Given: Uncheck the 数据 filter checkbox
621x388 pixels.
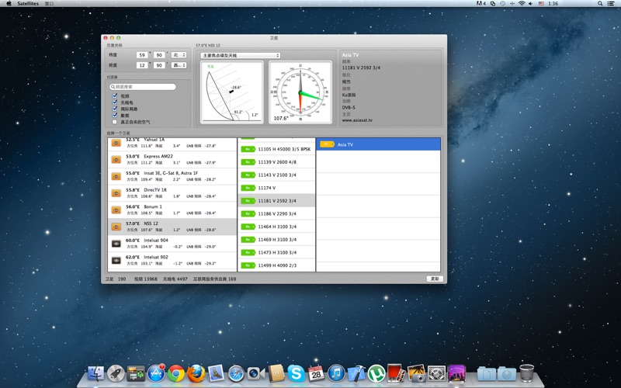Looking at the screenshot, I should pos(115,115).
